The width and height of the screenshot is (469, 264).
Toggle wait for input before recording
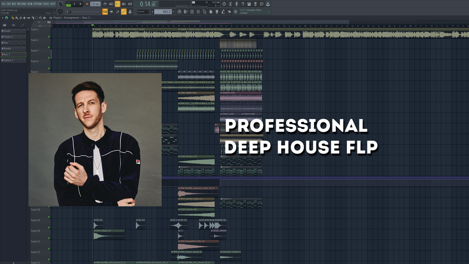pos(111,4)
